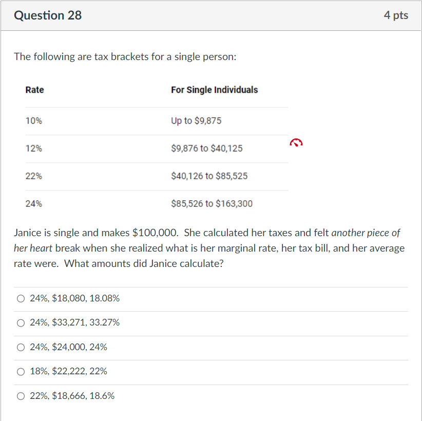
Task: Click the 4 pts label
Action: click(x=396, y=15)
